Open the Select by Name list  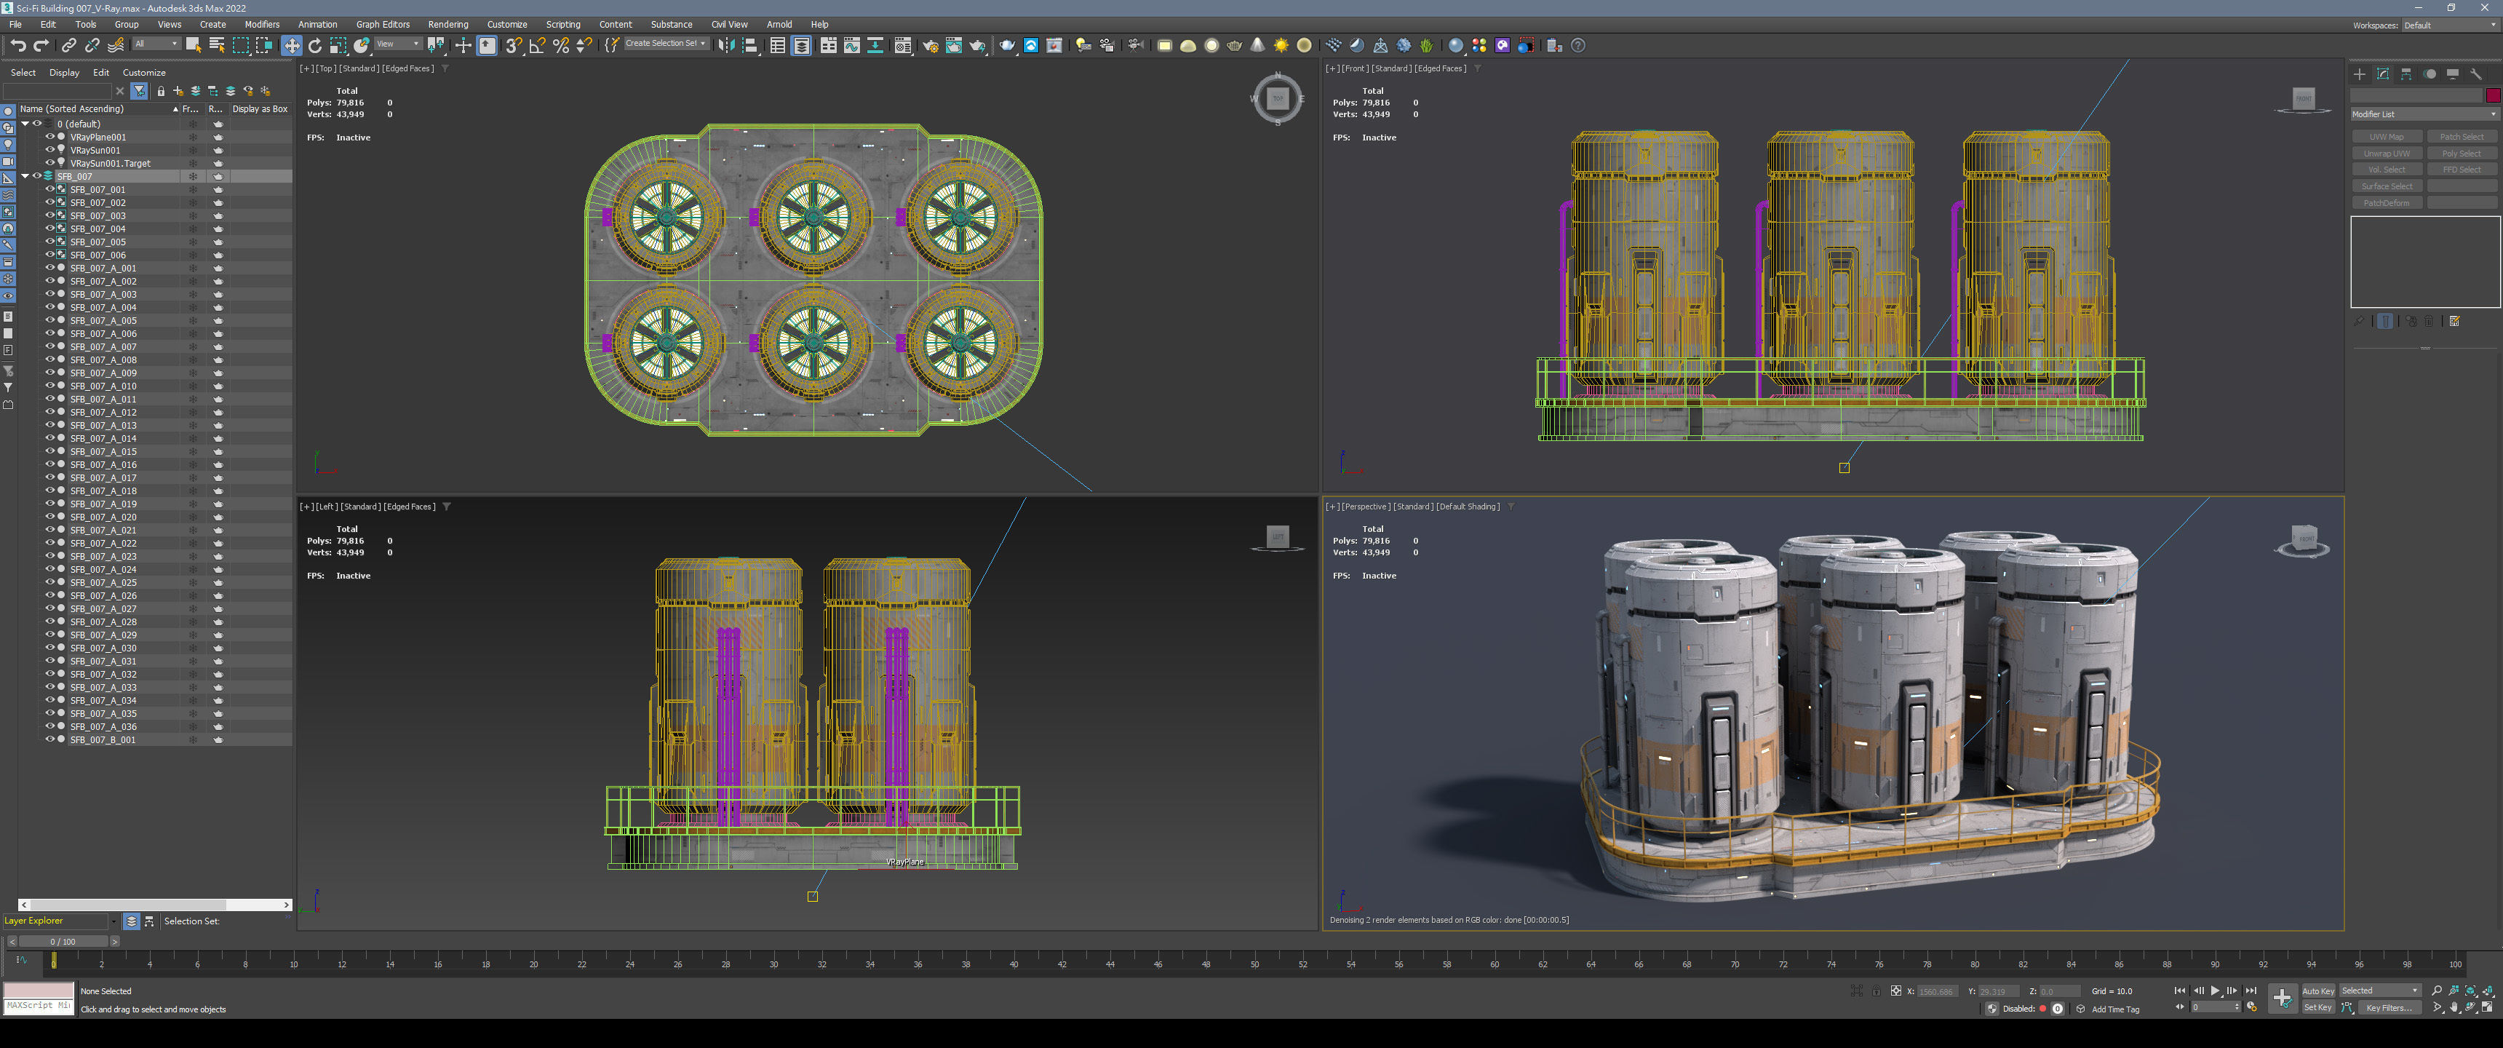point(217,44)
